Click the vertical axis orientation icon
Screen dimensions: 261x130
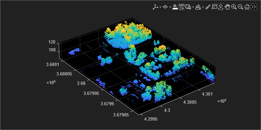156,7
